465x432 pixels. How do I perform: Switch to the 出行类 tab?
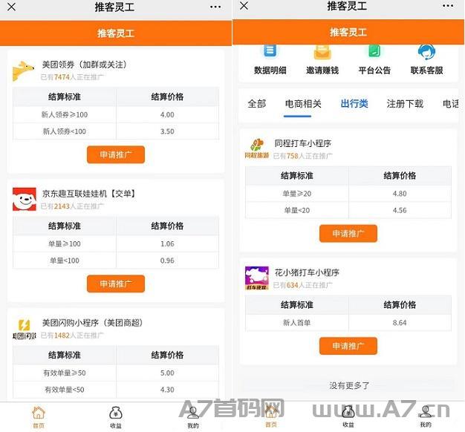354,104
